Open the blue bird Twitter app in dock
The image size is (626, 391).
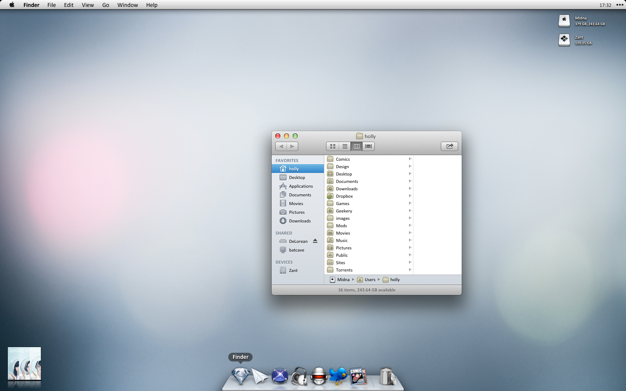338,376
